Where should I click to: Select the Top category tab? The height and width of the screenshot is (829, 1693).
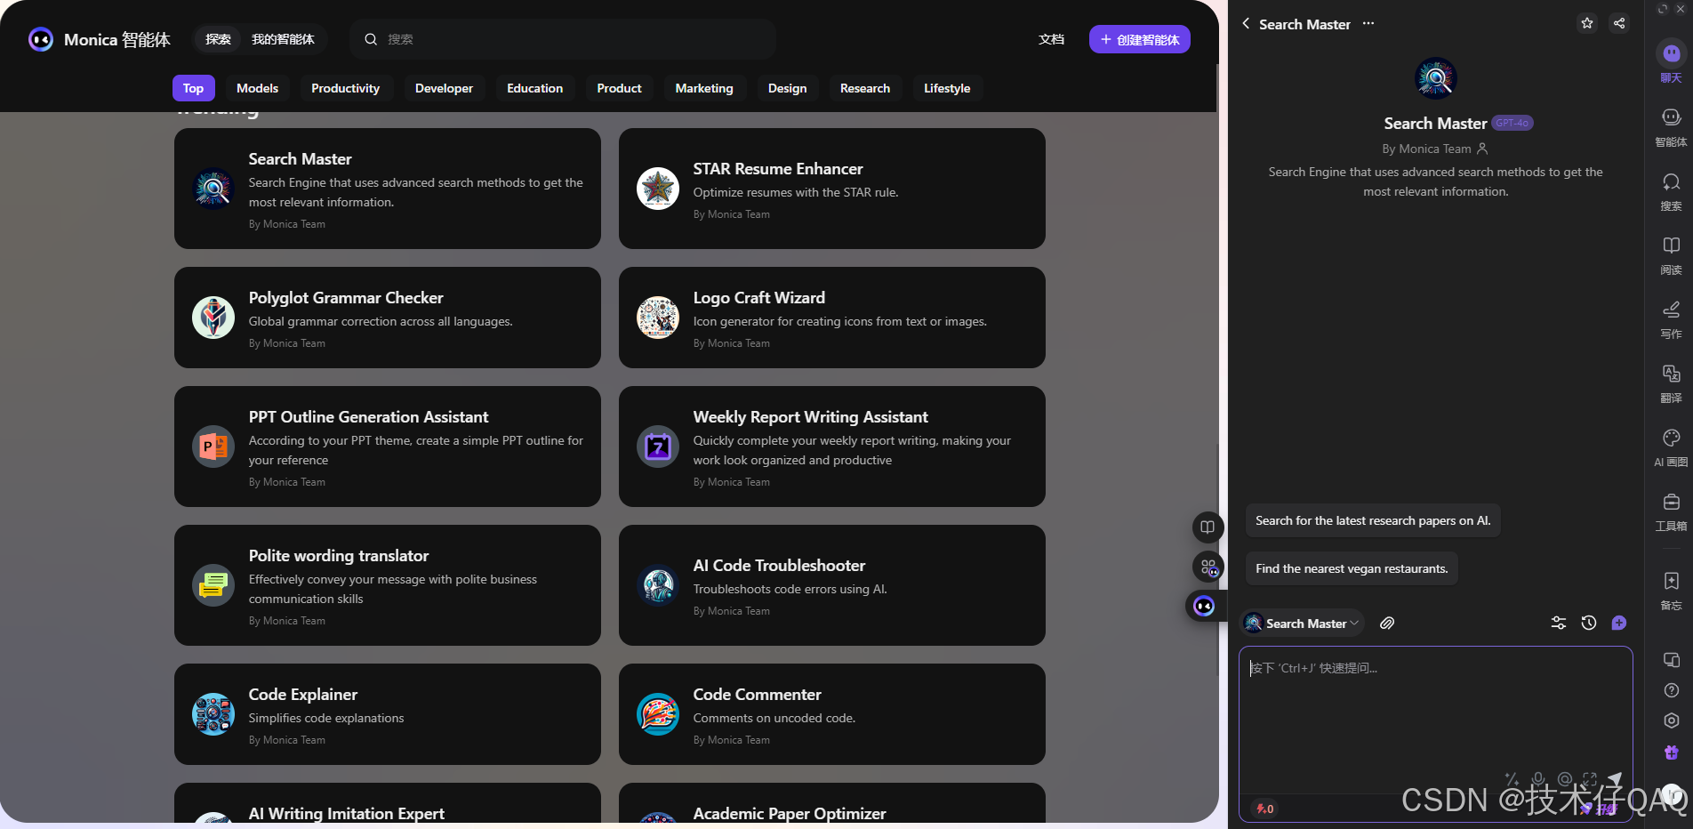(193, 88)
